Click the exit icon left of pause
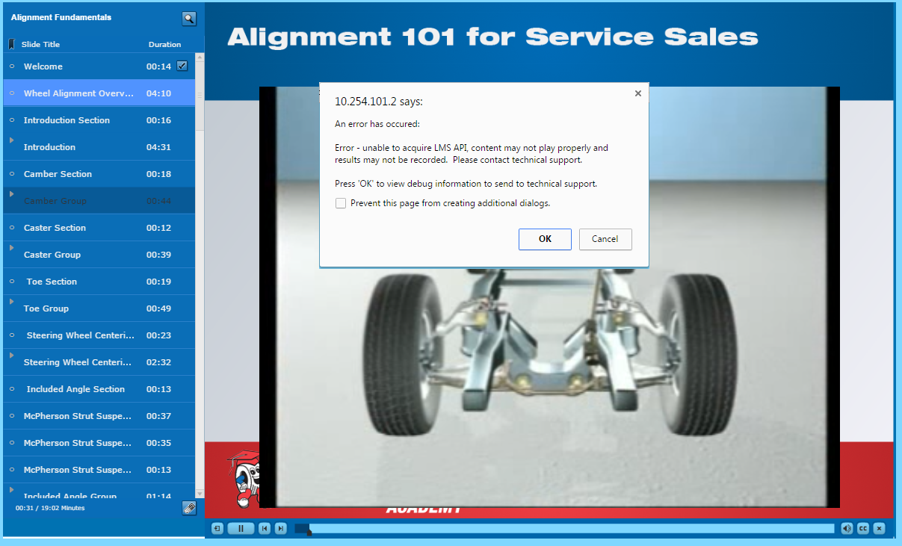The image size is (902, 546). 217,529
